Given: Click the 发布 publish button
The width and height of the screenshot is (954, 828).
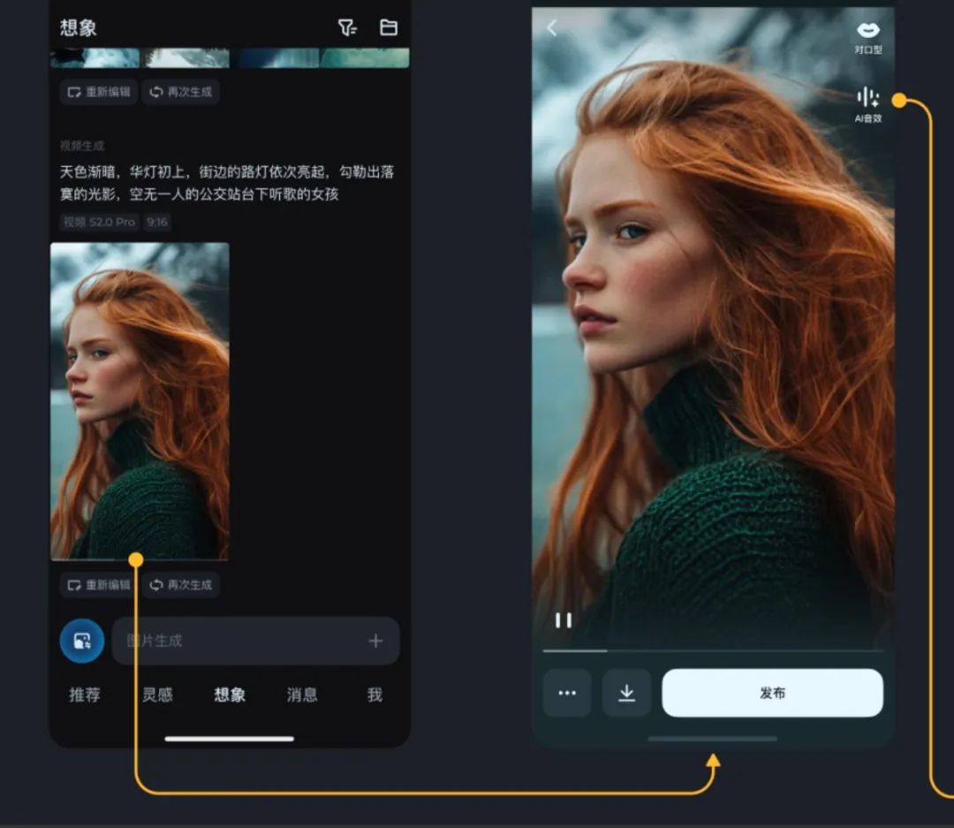Looking at the screenshot, I should (772, 693).
